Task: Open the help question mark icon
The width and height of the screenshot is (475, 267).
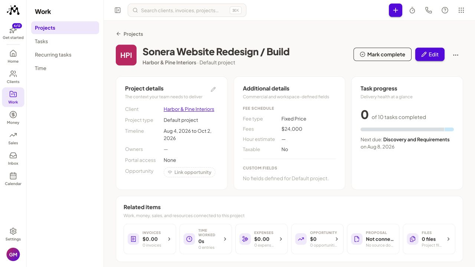Action: 445,10
